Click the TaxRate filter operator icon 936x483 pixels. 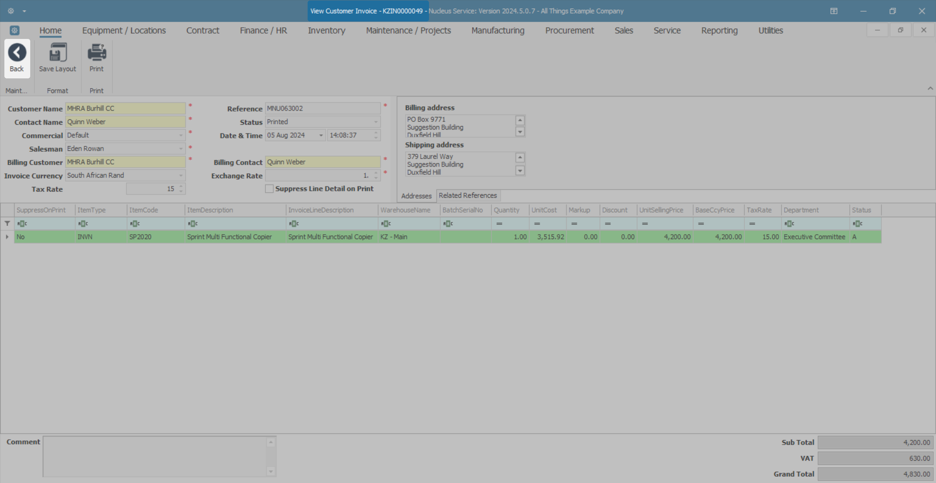pos(752,223)
